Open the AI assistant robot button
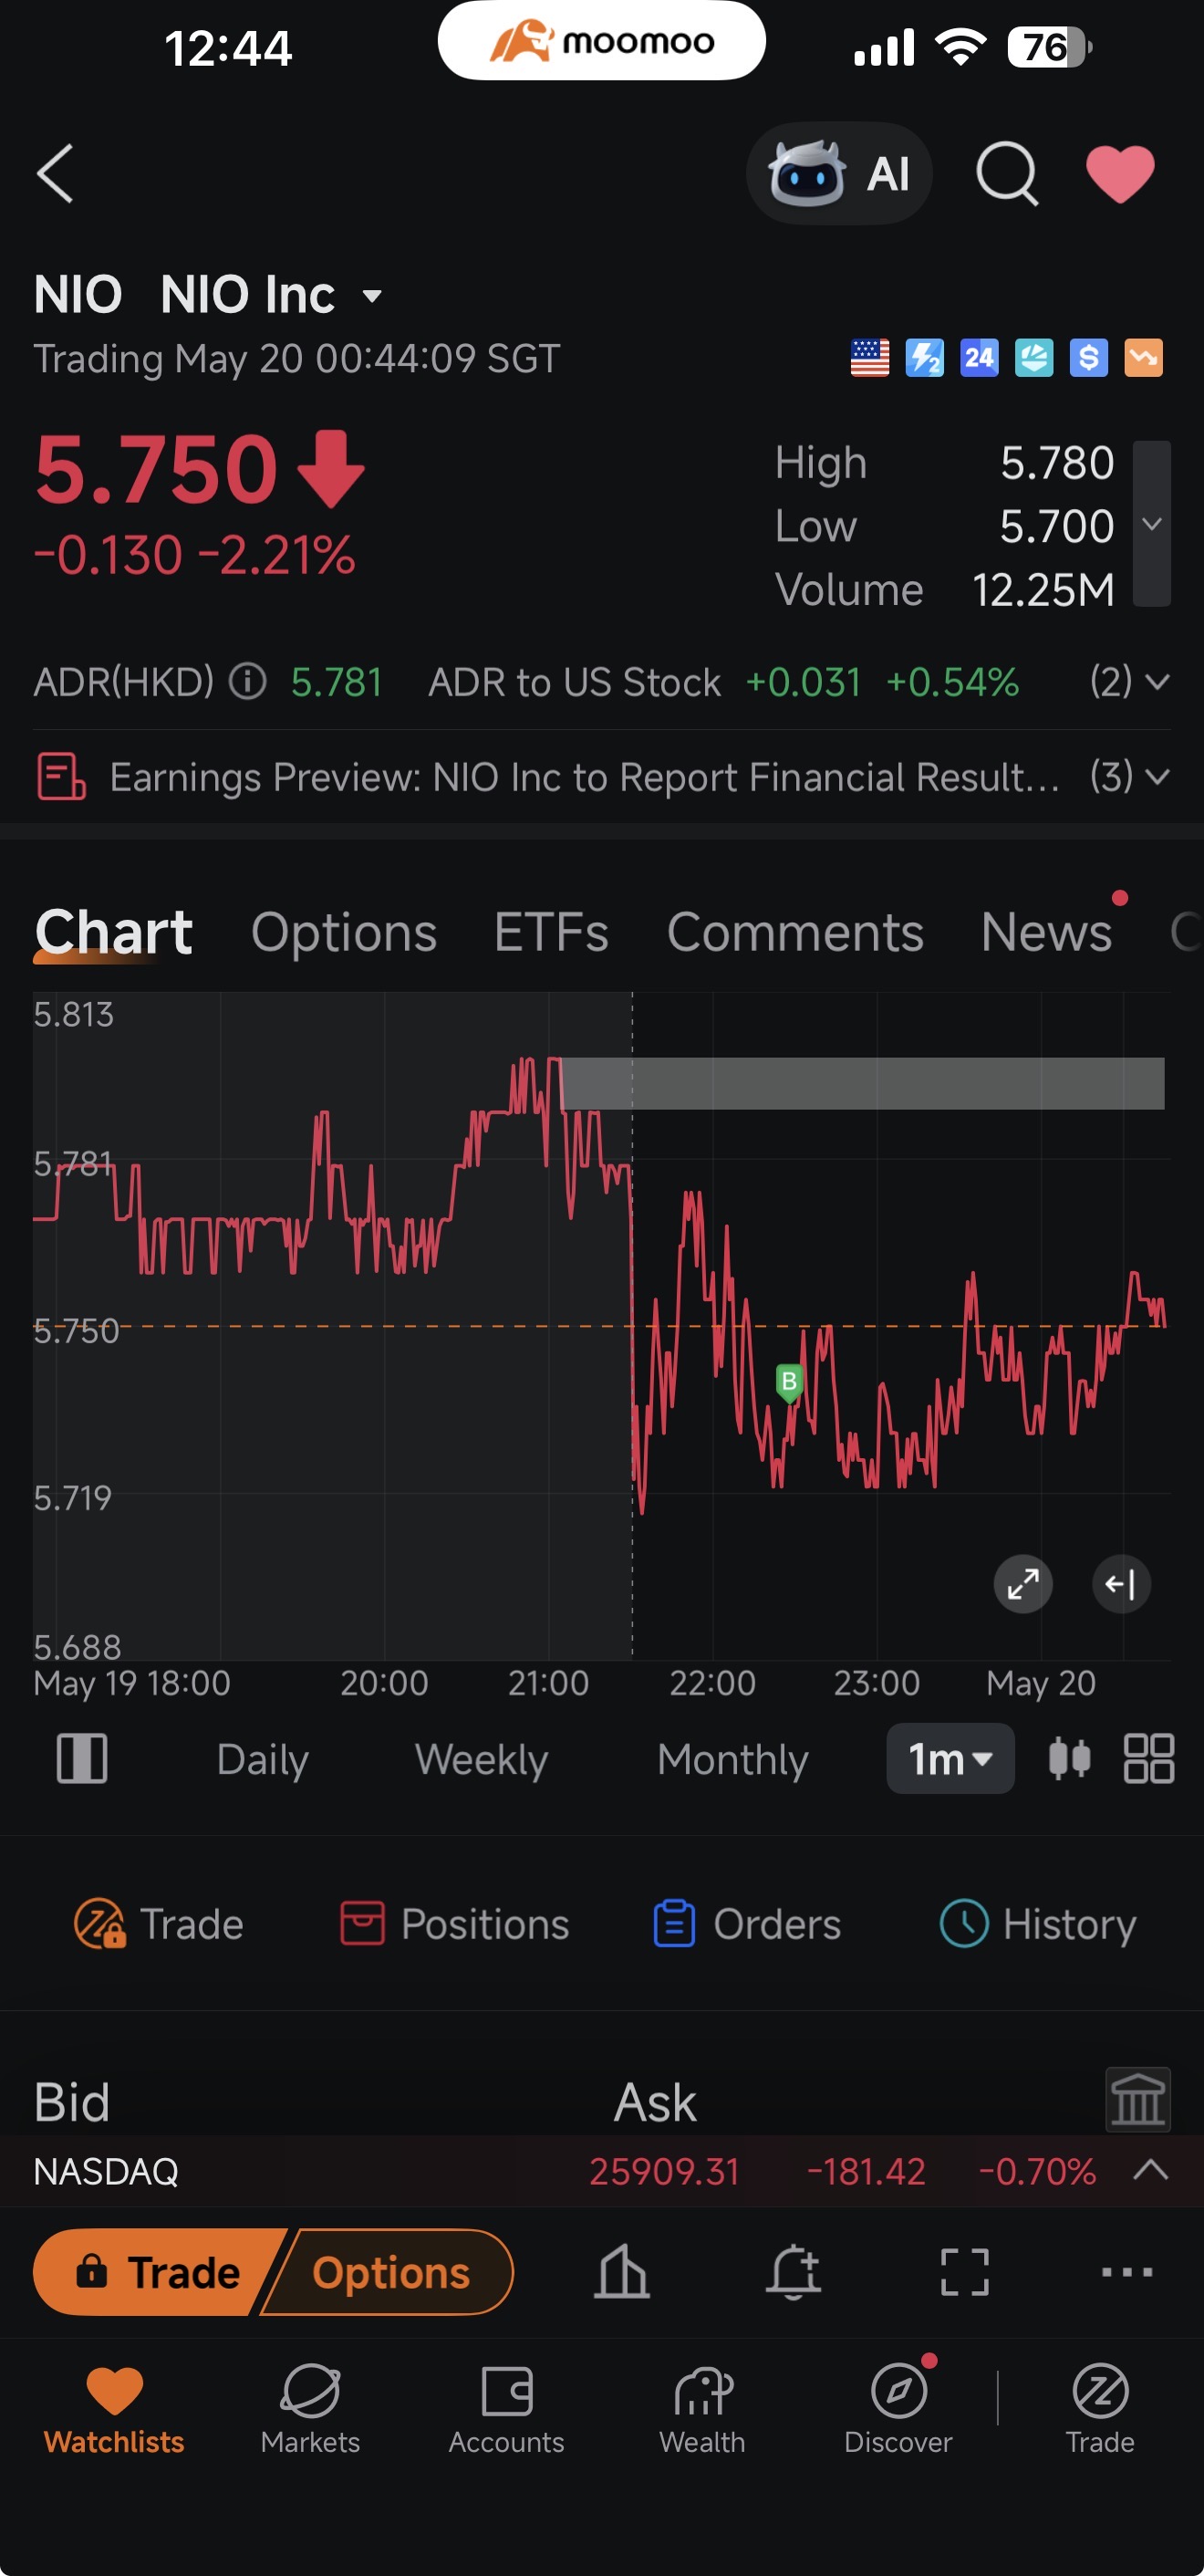 click(838, 173)
